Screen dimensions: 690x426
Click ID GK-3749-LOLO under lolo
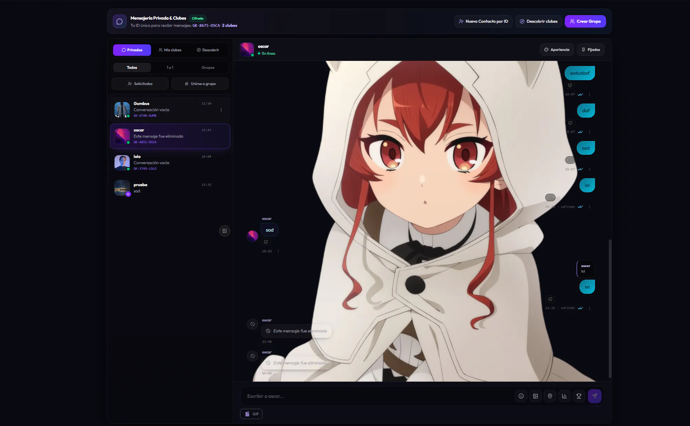tap(145, 169)
